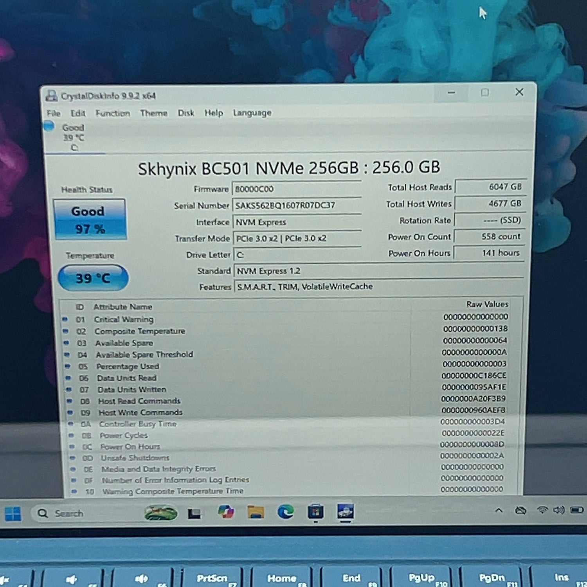Open the Language menu

click(x=252, y=113)
